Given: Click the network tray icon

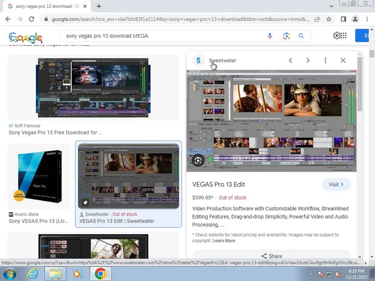Looking at the screenshot, I should (329, 274).
